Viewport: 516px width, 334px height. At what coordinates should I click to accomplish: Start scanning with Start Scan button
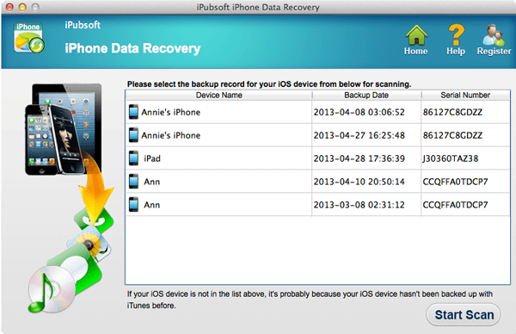point(464,314)
